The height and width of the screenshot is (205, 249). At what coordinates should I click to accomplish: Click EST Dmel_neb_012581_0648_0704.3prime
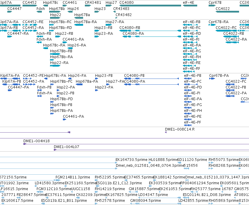point(150,165)
